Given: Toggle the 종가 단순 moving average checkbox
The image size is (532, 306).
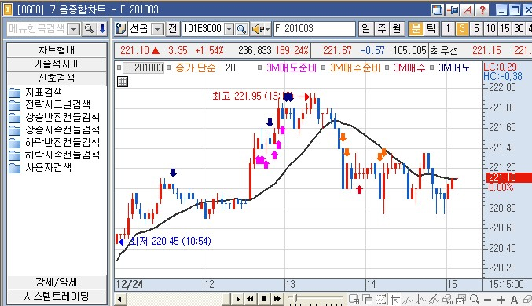Looking at the screenshot, I should [169, 67].
